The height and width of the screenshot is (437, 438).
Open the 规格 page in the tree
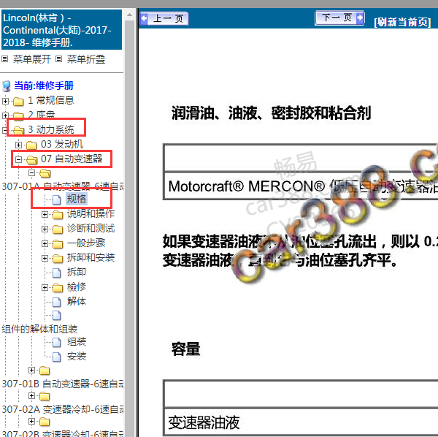coord(76,199)
